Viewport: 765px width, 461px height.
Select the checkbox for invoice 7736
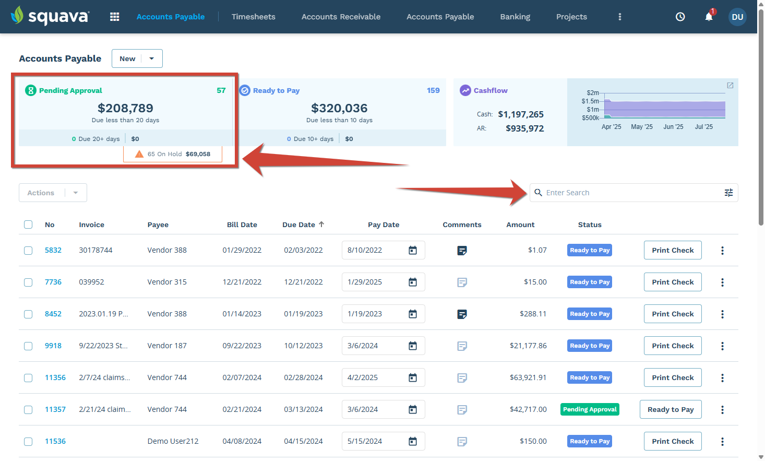28,282
